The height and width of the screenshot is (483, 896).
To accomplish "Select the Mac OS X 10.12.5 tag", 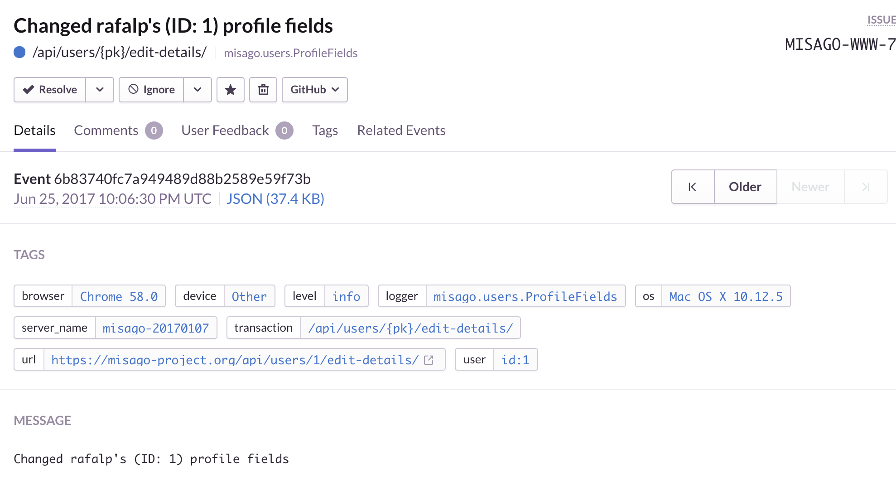I will pyautogui.click(x=726, y=296).
